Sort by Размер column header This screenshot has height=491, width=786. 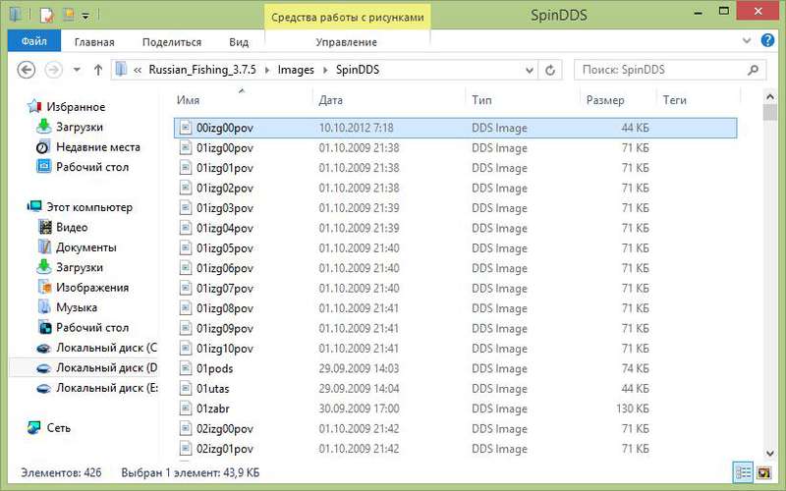click(x=605, y=100)
